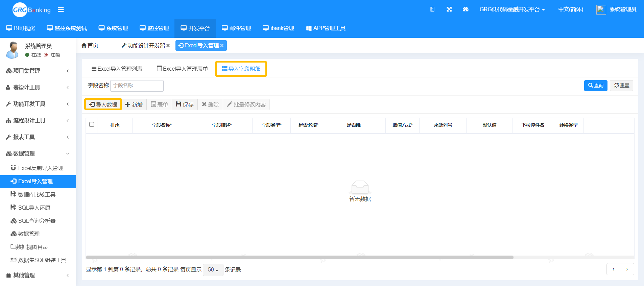Click 表单 toolbar button
The height and width of the screenshot is (286, 644).
tap(159, 104)
